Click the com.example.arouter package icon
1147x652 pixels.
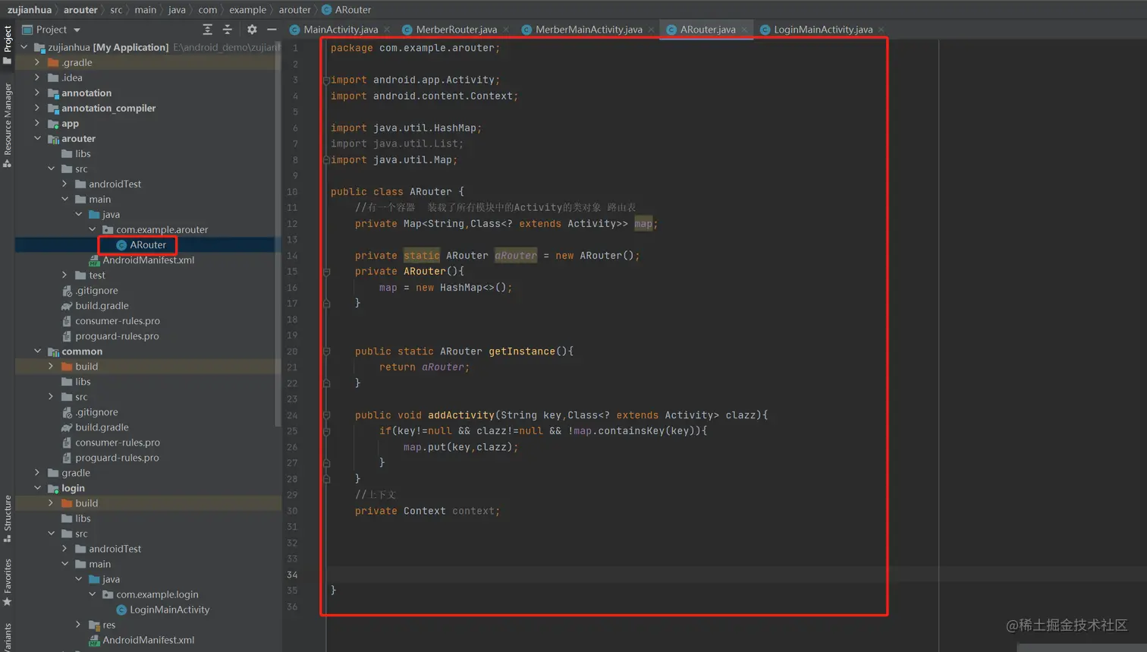click(x=108, y=230)
